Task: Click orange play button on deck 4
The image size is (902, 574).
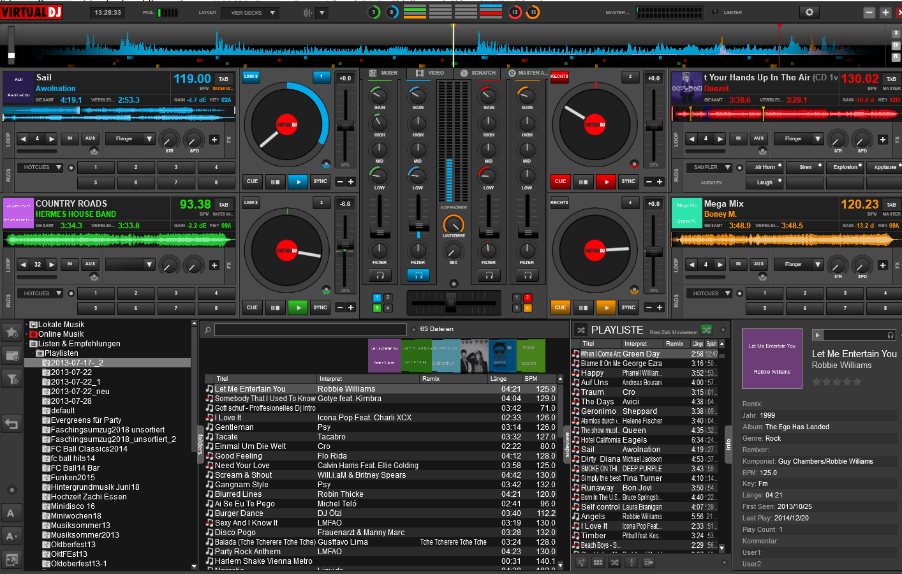Action: 606,307
